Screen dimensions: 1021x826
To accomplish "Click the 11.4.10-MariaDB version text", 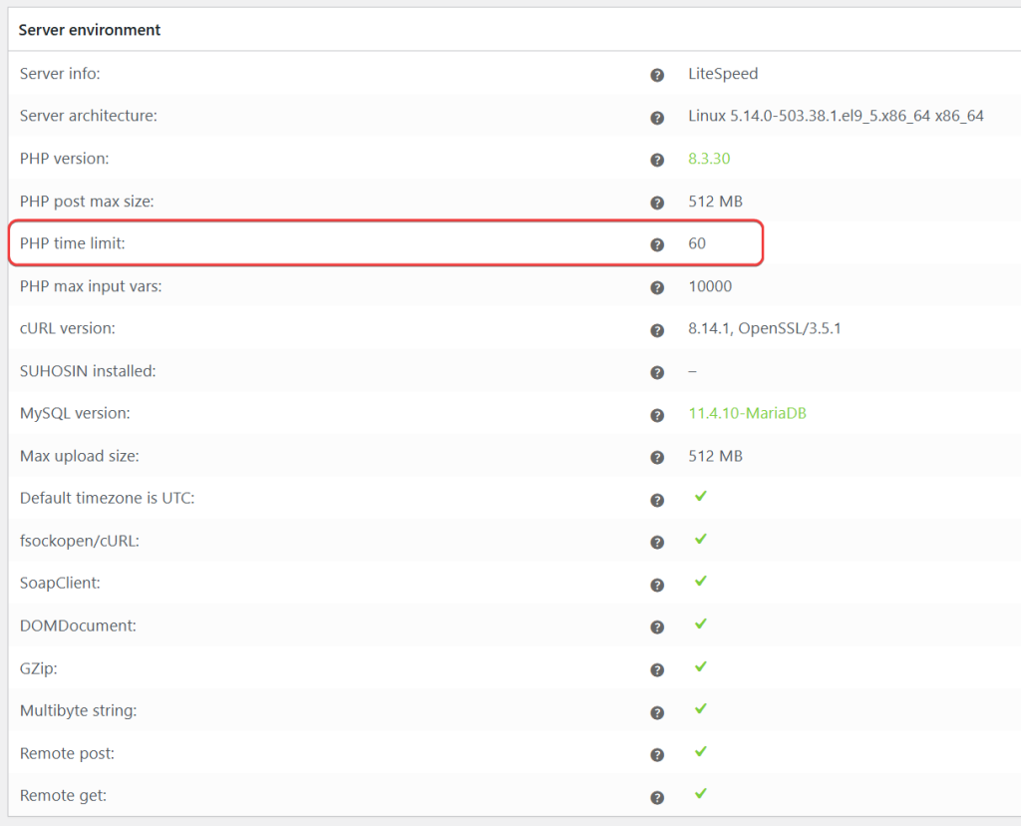I will (747, 413).
